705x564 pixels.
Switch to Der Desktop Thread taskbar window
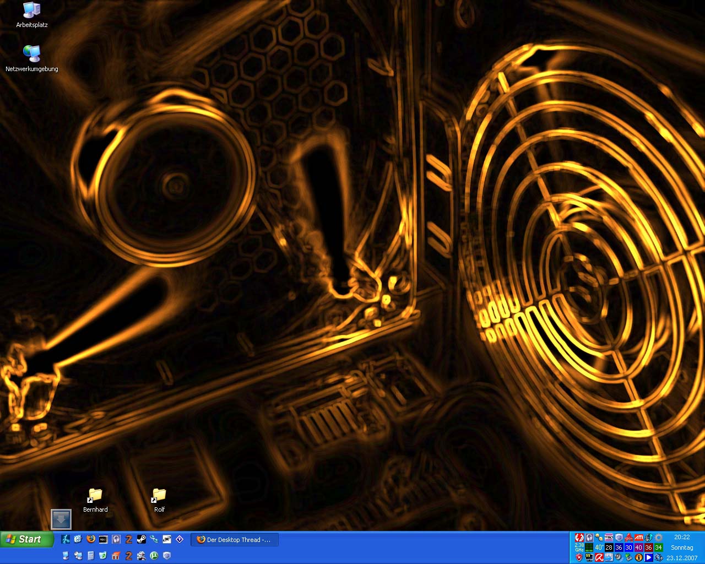click(x=235, y=540)
